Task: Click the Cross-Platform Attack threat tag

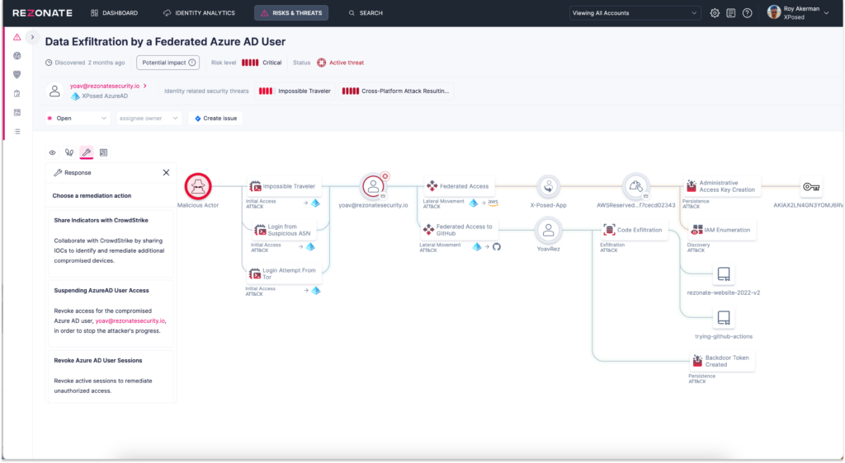Action: coord(396,91)
